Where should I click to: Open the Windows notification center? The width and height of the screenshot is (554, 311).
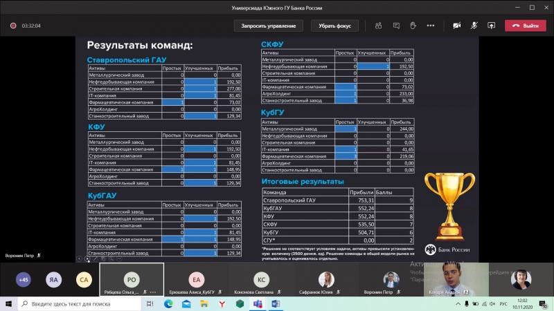pos(543,303)
